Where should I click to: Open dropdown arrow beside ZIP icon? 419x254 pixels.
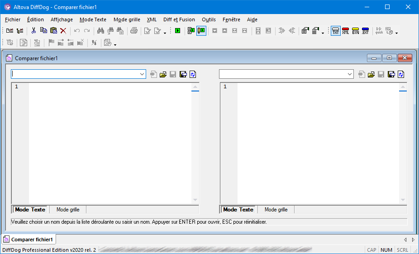point(396,33)
